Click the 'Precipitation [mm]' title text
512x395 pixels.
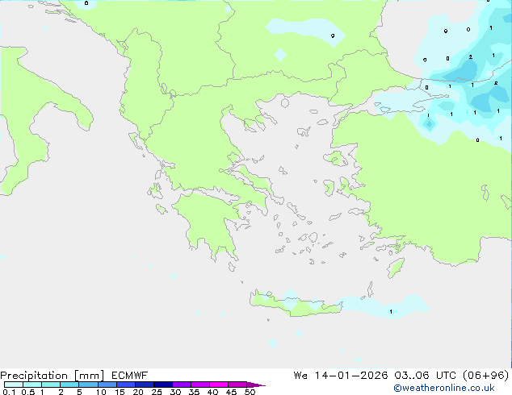click(52, 376)
